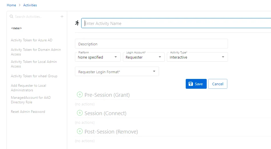Save the new activity
This screenshot has height=149, width=271.
point(196,84)
